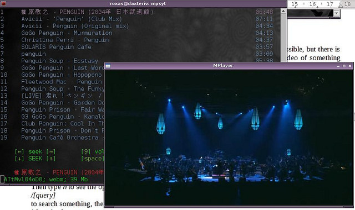Close the MPlayer window
Image resolution: width=355 pixels, height=210 pixels.
[350, 66]
